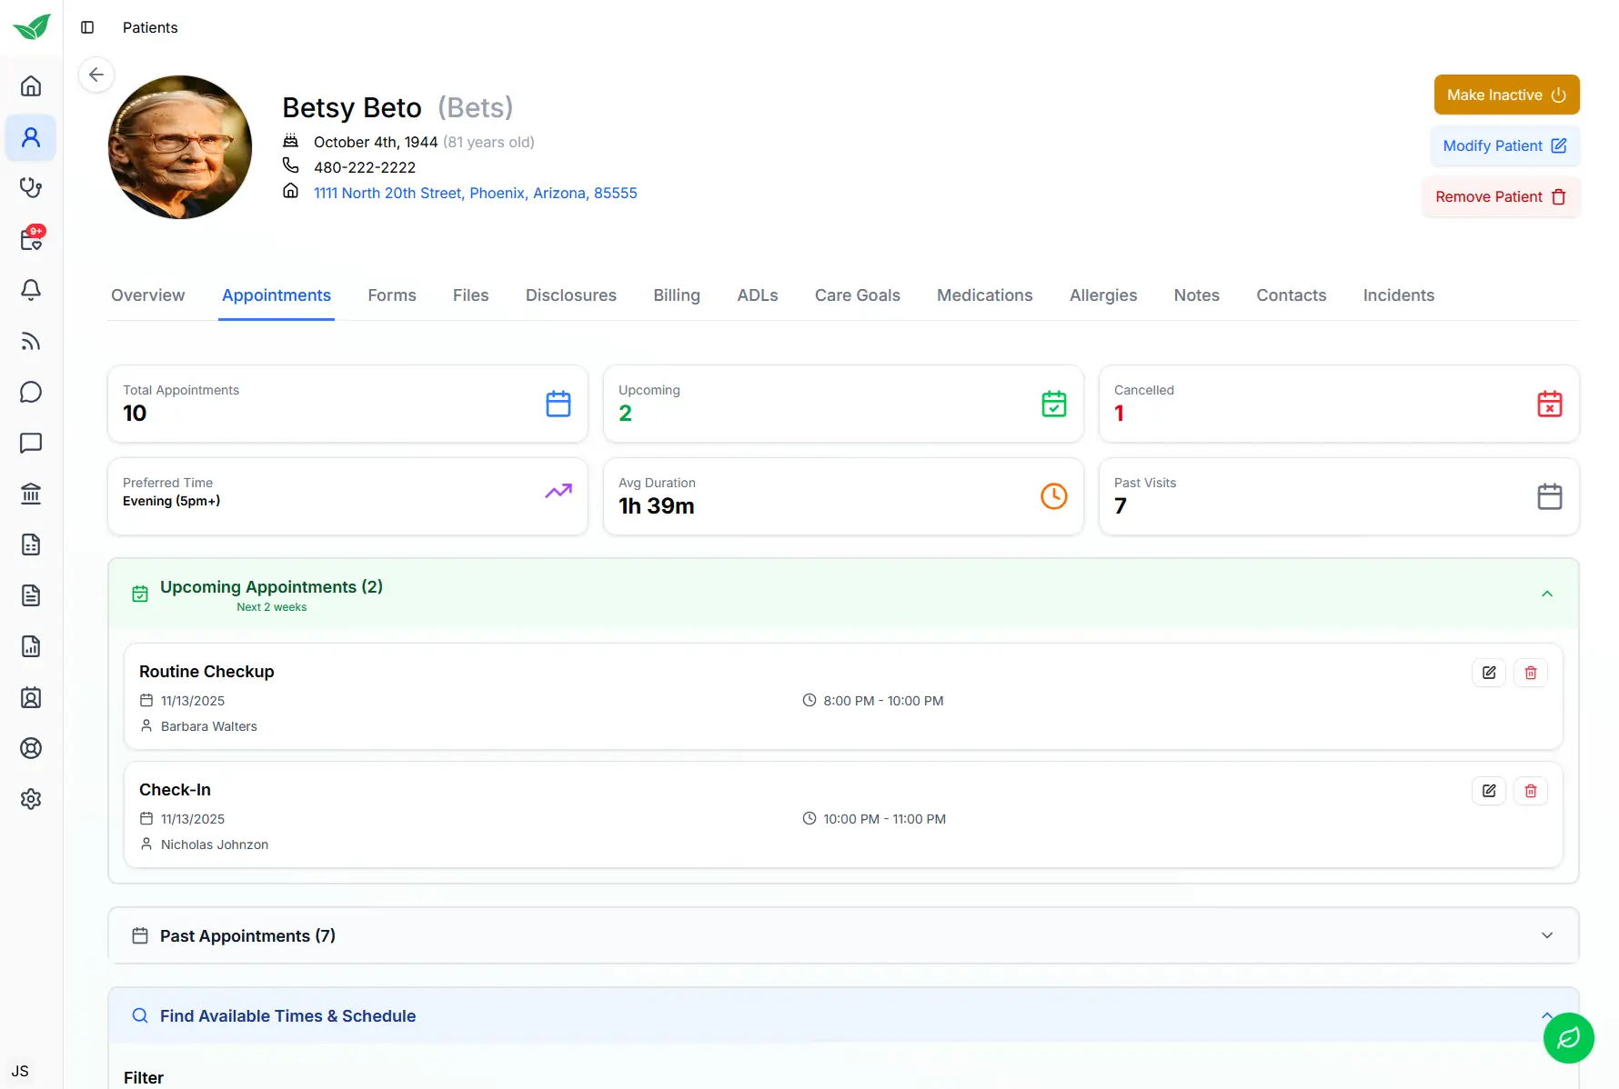
Task: Click Betsy Beto's profile photo
Action: (180, 147)
